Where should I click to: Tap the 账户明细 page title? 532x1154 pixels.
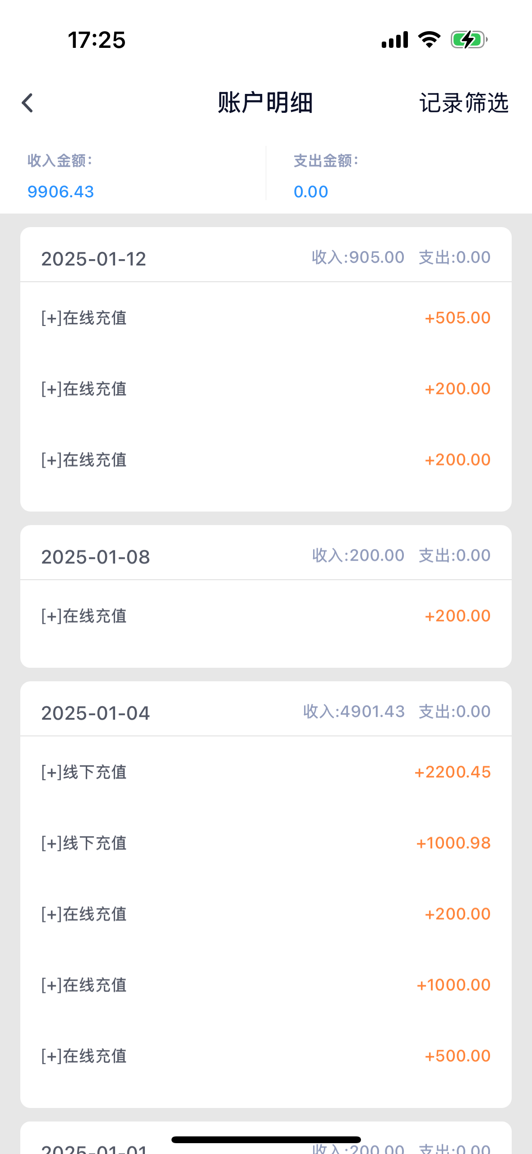(x=265, y=103)
